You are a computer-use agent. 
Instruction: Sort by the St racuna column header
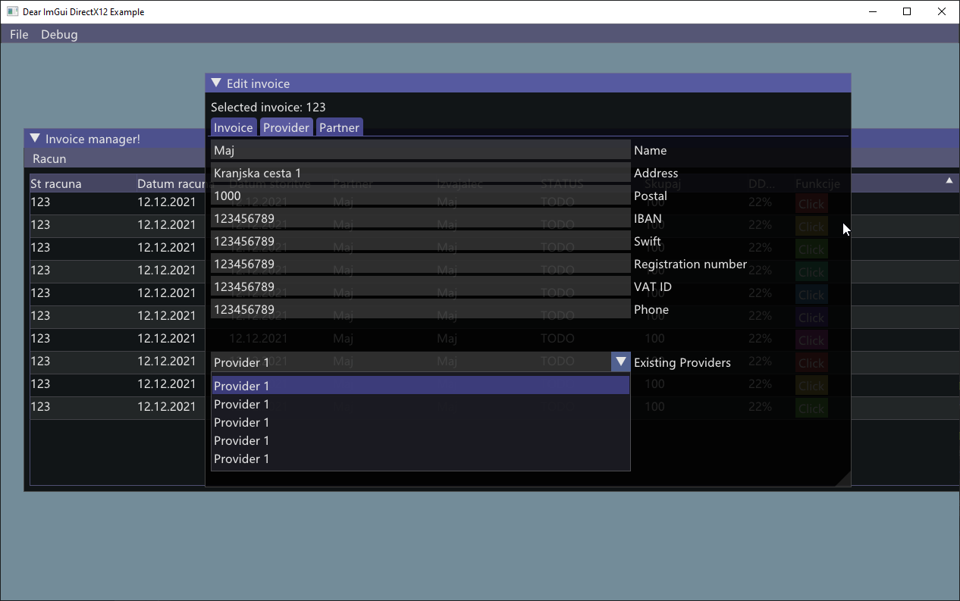55,183
